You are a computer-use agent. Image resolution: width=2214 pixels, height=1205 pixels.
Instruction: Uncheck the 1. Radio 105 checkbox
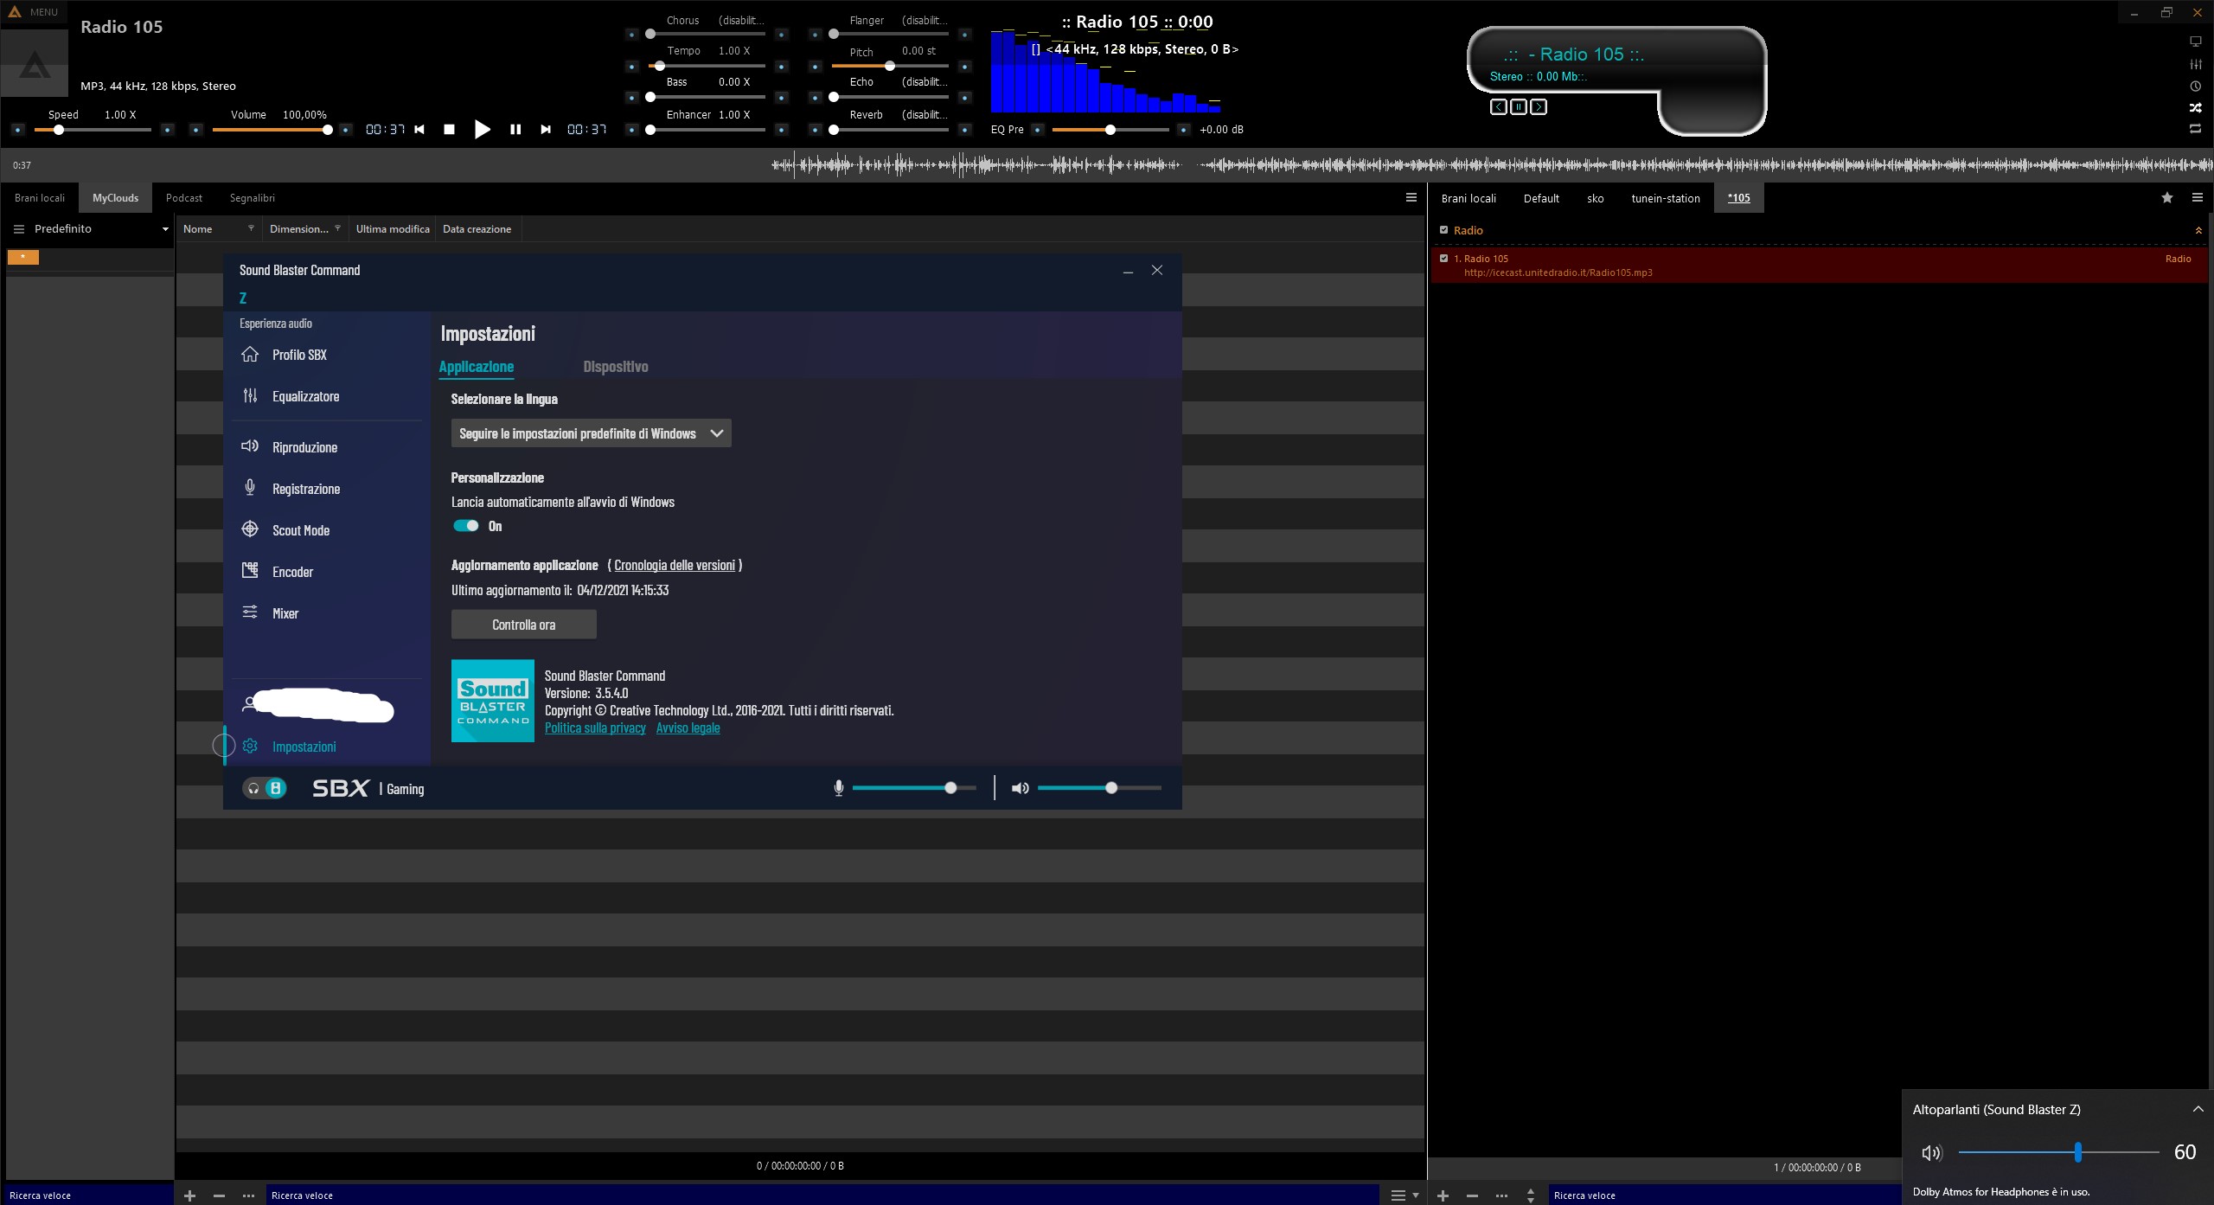pos(1443,258)
